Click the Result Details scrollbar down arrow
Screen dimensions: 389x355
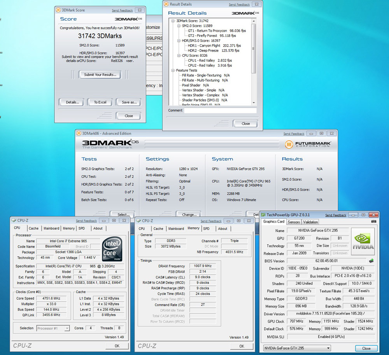pos(254,103)
